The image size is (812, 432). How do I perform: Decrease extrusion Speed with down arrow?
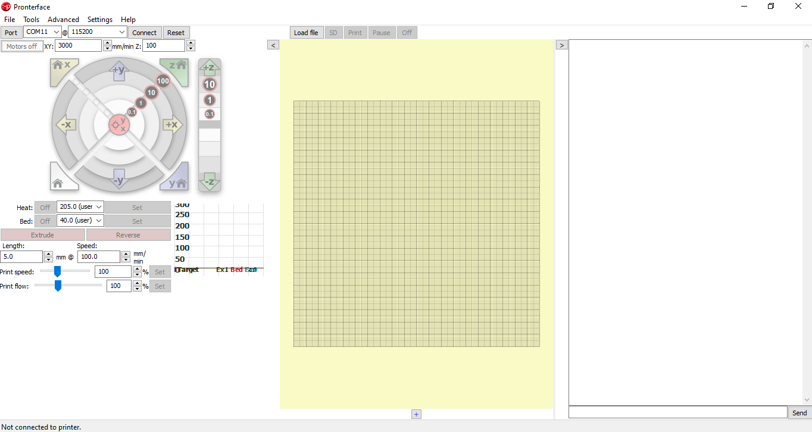(125, 259)
